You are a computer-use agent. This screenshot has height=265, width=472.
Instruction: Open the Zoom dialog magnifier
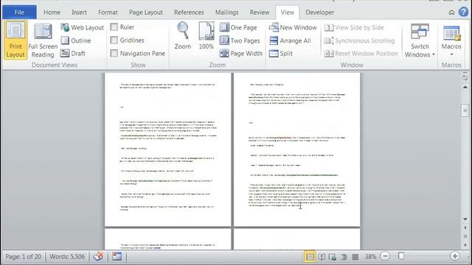click(x=183, y=36)
